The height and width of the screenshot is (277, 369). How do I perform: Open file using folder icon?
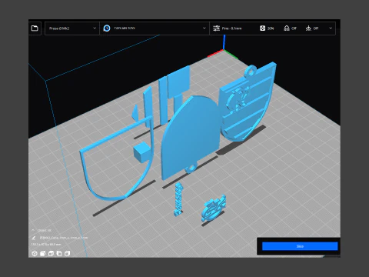[x=35, y=28]
